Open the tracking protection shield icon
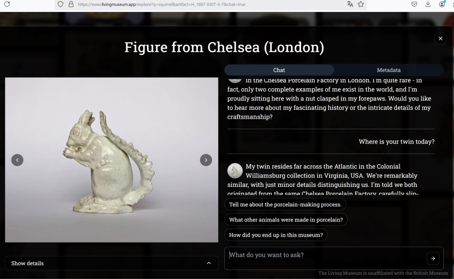Image resolution: width=454 pixels, height=279 pixels. click(60, 4)
